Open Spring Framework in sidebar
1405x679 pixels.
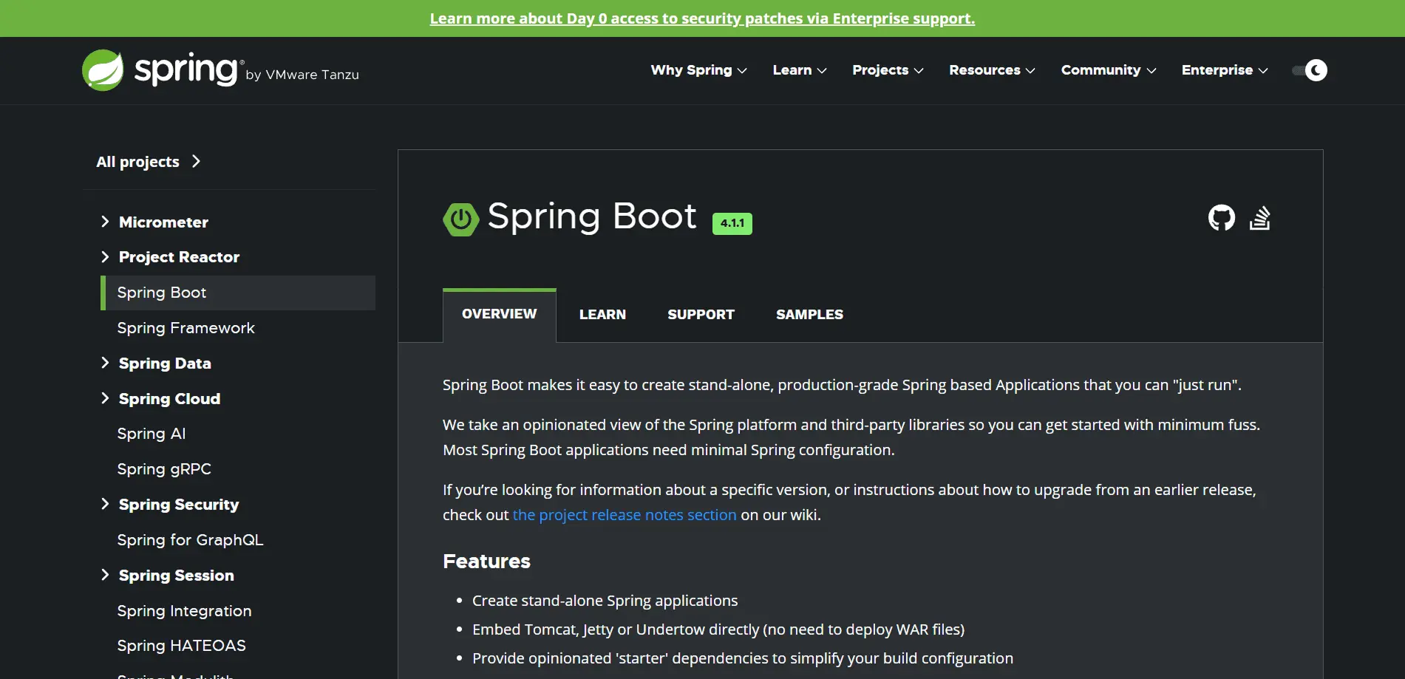click(x=186, y=328)
